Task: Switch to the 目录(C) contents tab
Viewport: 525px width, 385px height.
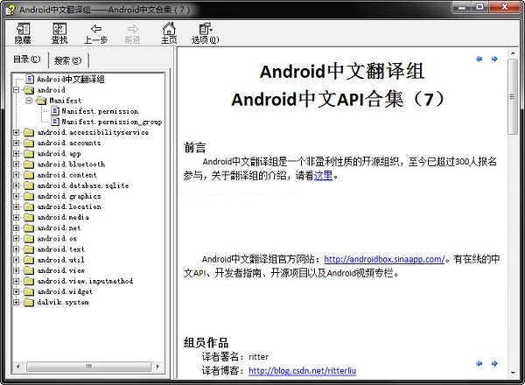Action: 27,59
